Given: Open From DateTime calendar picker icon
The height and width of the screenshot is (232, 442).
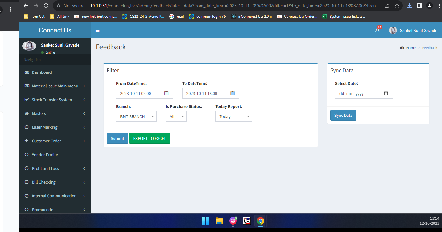Looking at the screenshot, I should click(x=166, y=93).
